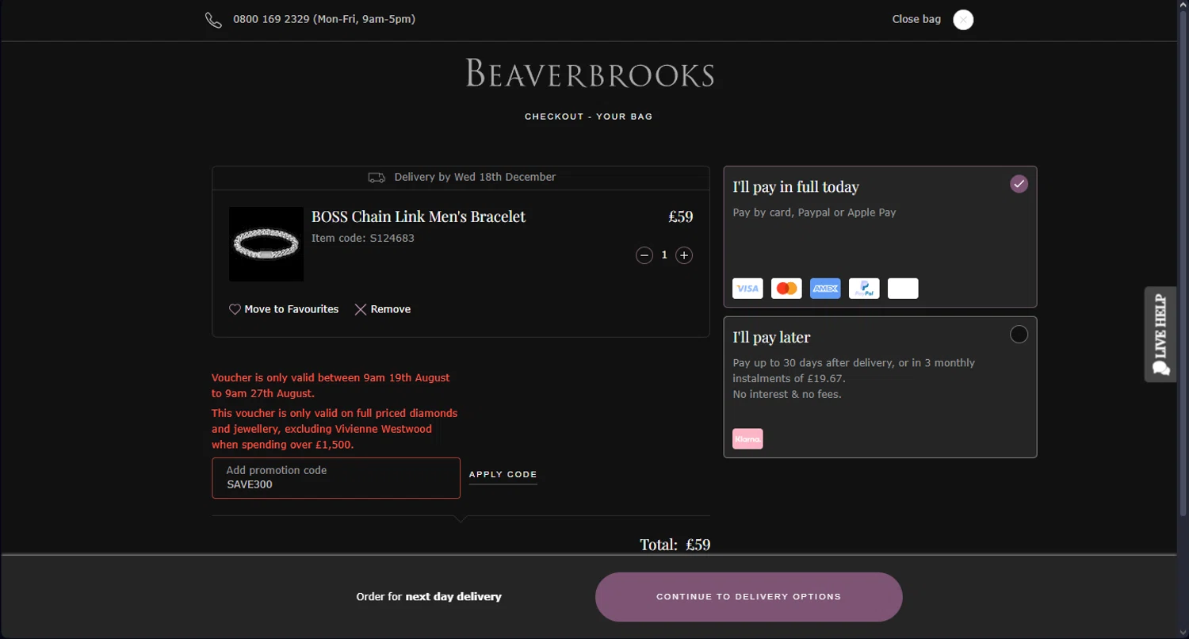The height and width of the screenshot is (639, 1189).
Task: Click the Visa card icon
Action: pos(747,289)
